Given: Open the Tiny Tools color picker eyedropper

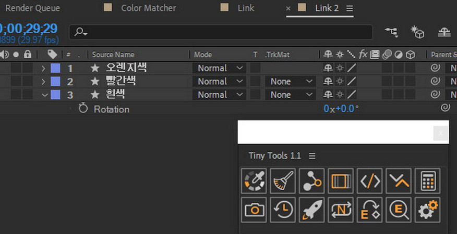Looking at the screenshot, I should point(254,181).
